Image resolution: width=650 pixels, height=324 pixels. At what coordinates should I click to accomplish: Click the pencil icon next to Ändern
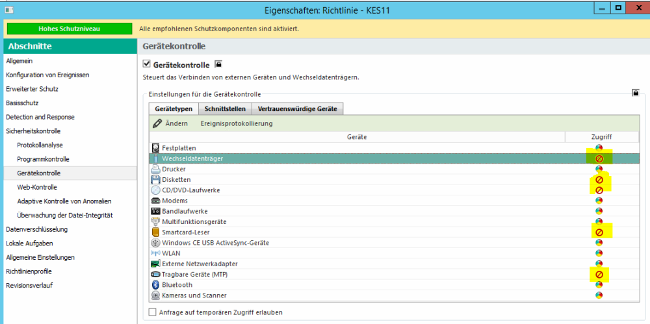pos(157,123)
